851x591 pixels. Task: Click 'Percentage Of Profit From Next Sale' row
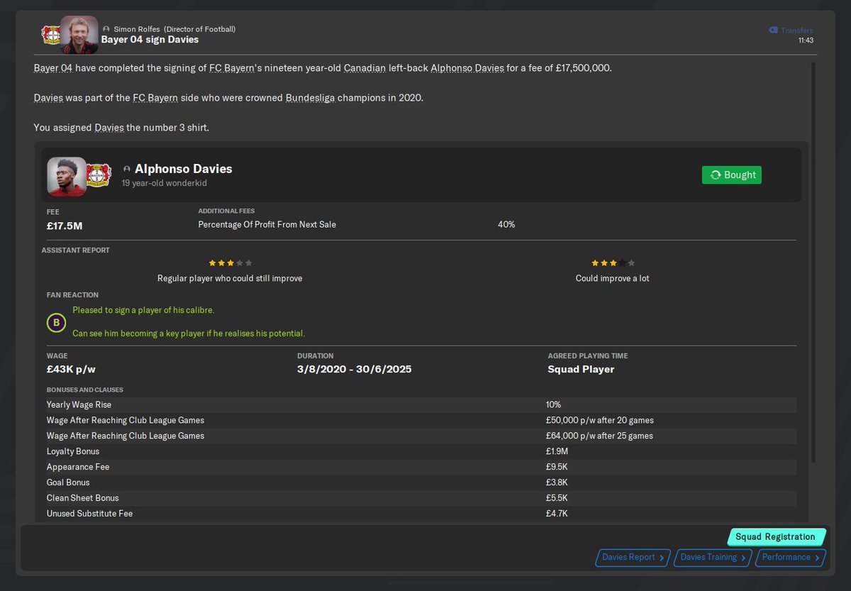click(x=267, y=224)
